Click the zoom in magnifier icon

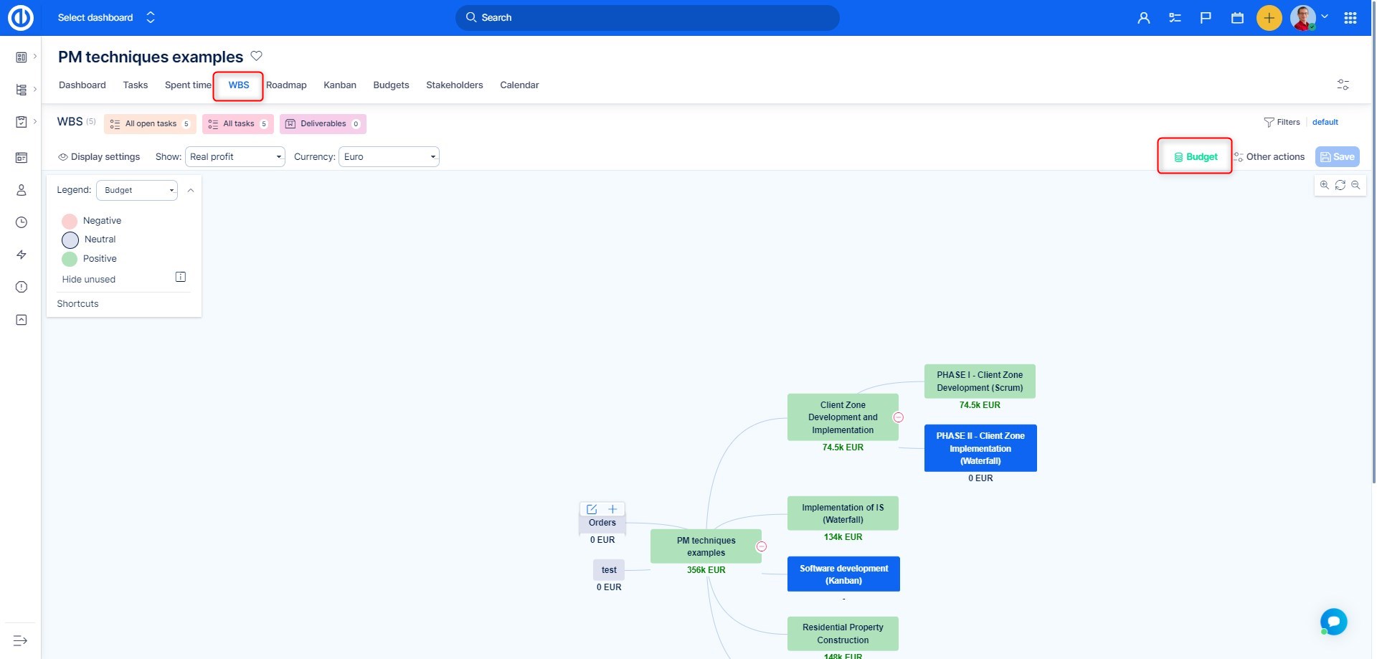tap(1324, 185)
